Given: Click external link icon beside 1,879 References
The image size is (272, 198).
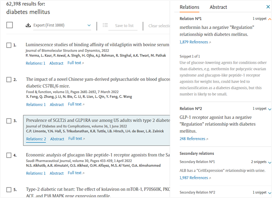Looking at the screenshot, I should click(x=210, y=42).
